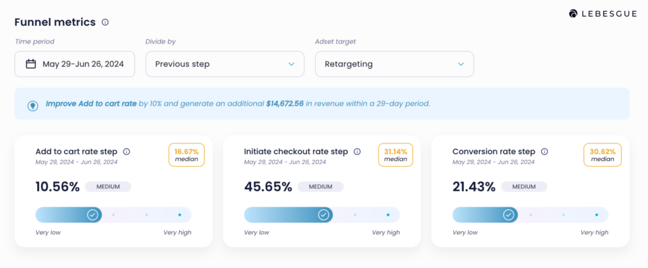Click the Adset target label
648x268 pixels.
coord(335,41)
